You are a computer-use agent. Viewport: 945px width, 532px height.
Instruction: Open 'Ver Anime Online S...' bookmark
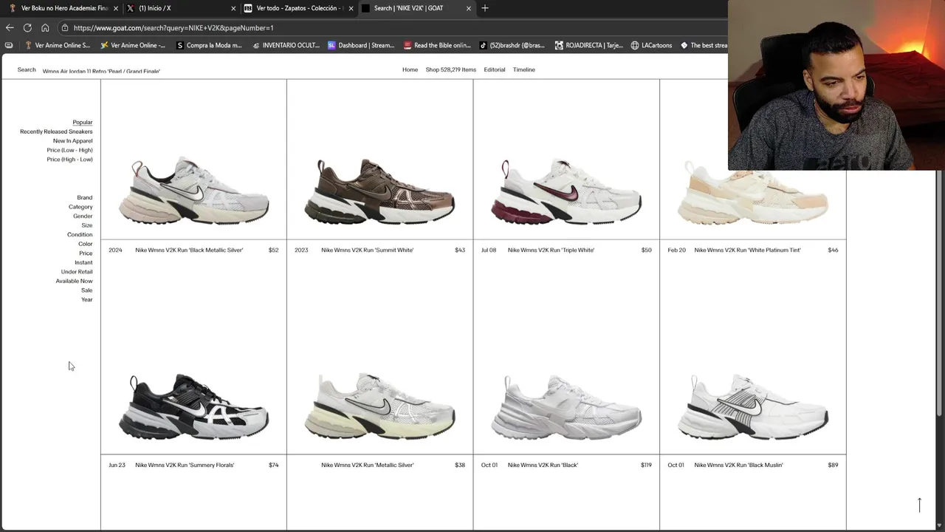pyautogui.click(x=58, y=45)
